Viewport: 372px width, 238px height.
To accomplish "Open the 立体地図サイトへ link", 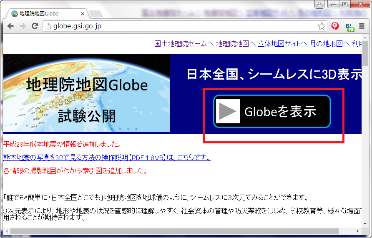I will coord(283,44).
